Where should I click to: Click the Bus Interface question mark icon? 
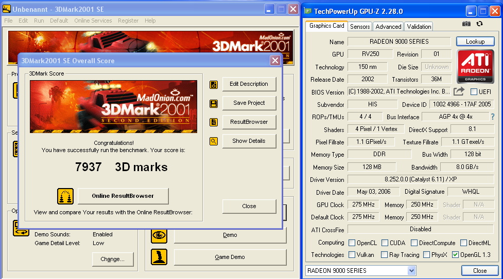pos(493,117)
